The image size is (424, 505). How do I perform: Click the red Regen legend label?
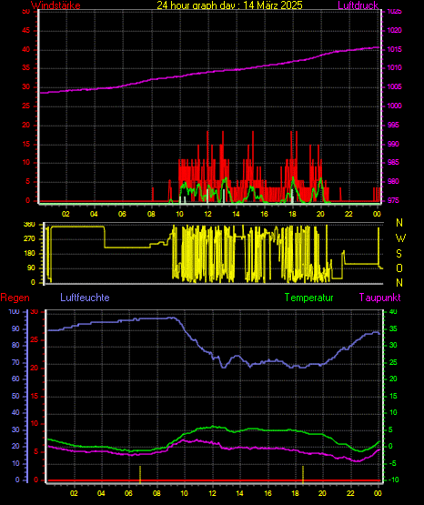click(15, 298)
